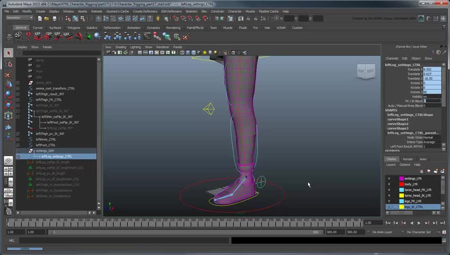Toggle visibility of torso_head_FK_LYR layer
Viewport: 450px width, 255px height.
pyautogui.click(x=389, y=190)
